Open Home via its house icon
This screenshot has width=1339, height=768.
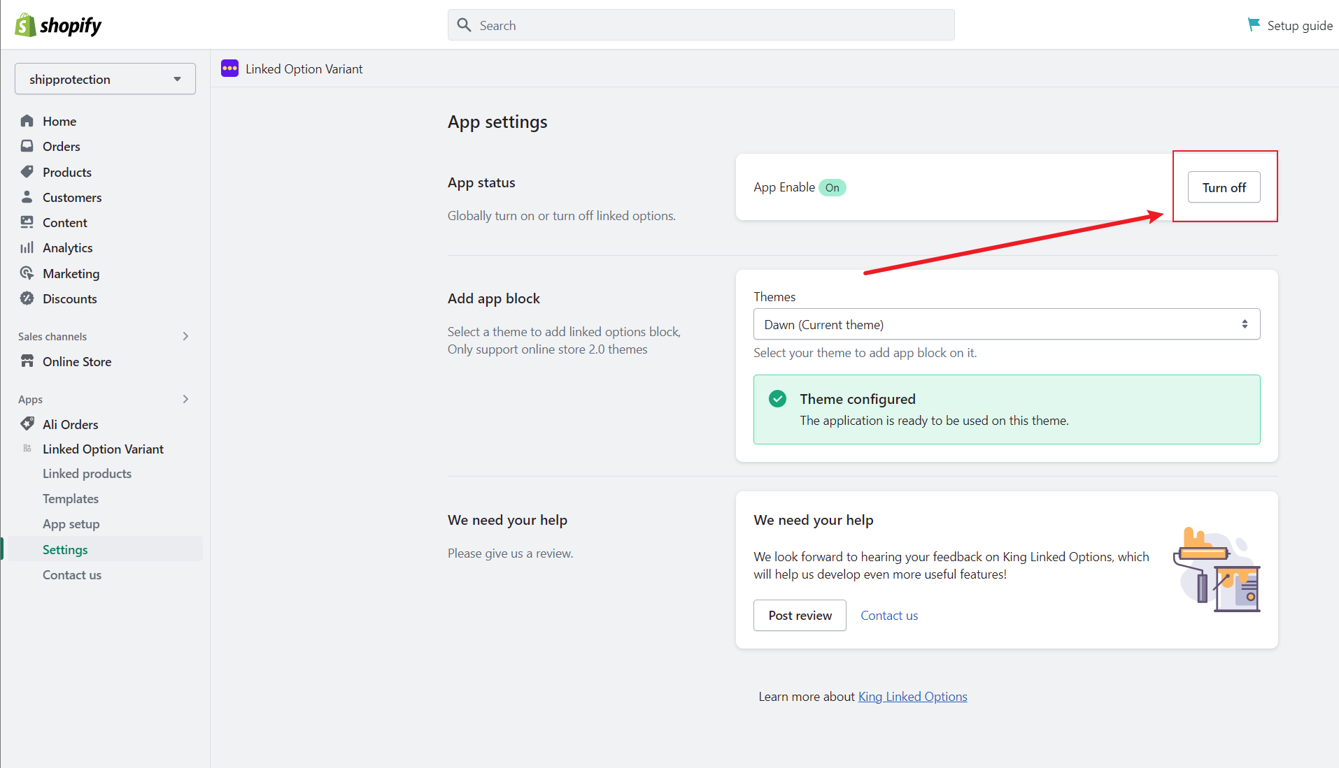(27, 121)
